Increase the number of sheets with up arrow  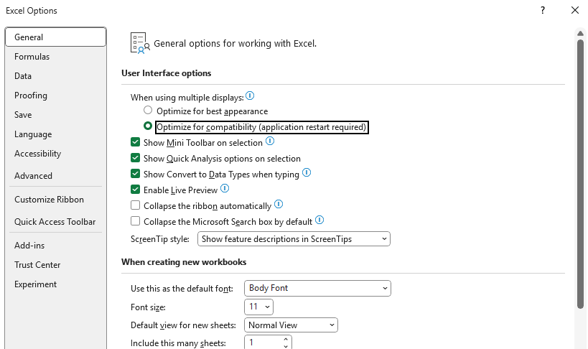click(x=286, y=339)
